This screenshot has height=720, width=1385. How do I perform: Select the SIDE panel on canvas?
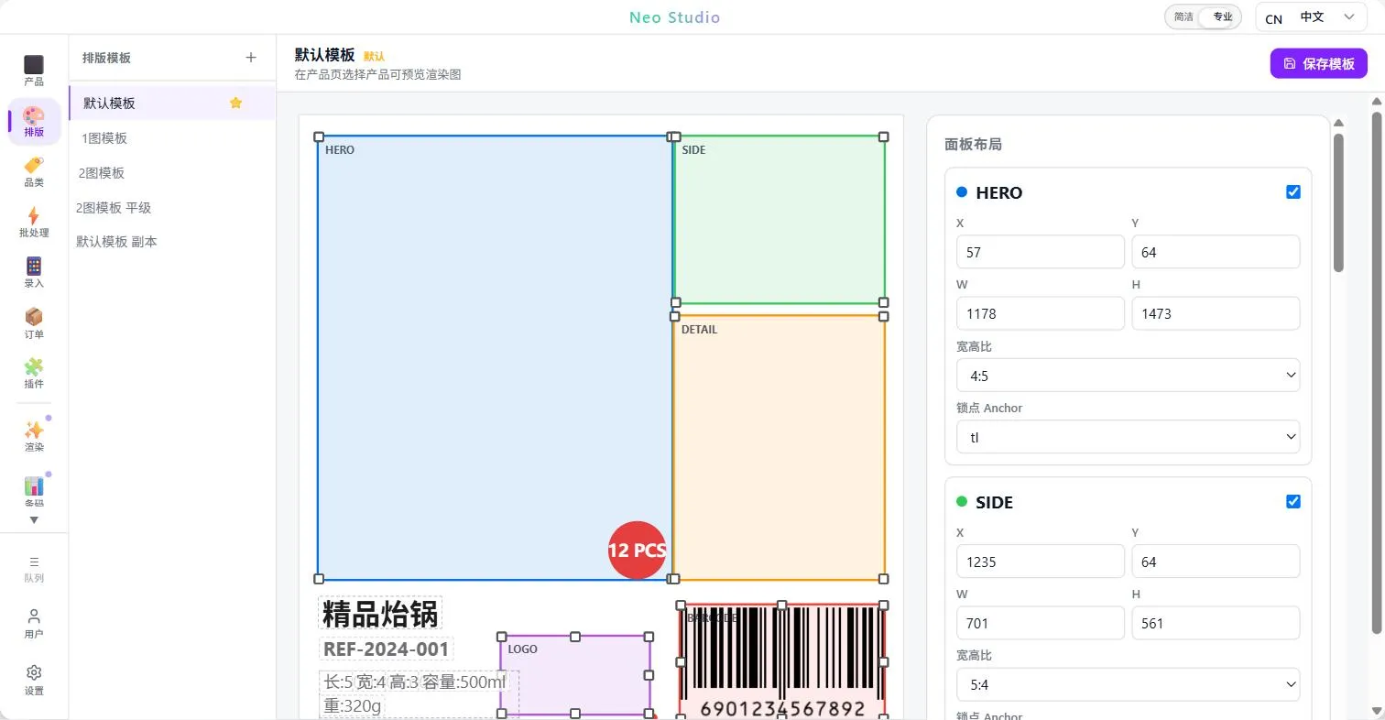780,220
